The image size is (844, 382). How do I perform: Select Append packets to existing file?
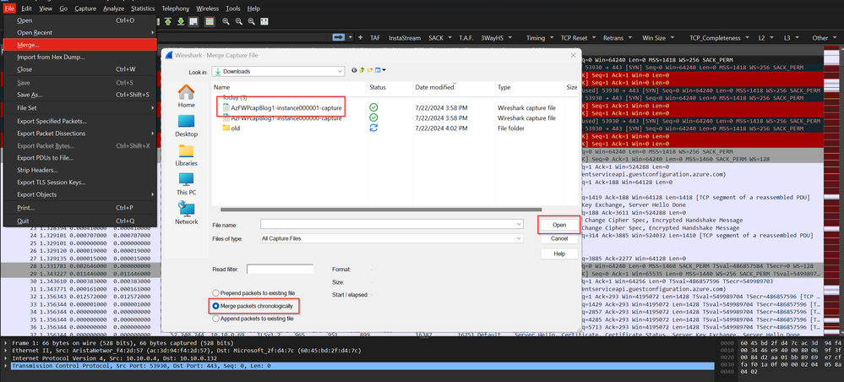pyautogui.click(x=253, y=319)
